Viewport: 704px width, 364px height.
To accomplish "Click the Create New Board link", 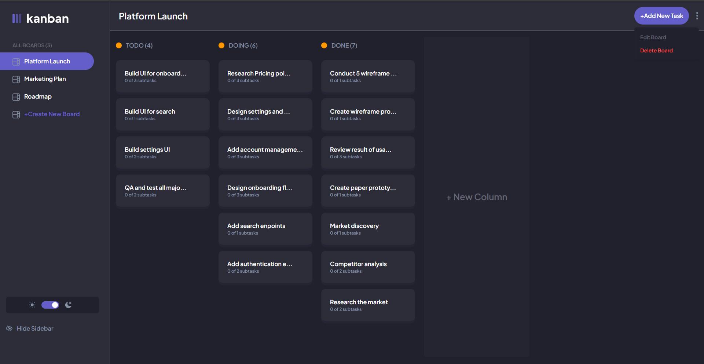I will 52,114.
